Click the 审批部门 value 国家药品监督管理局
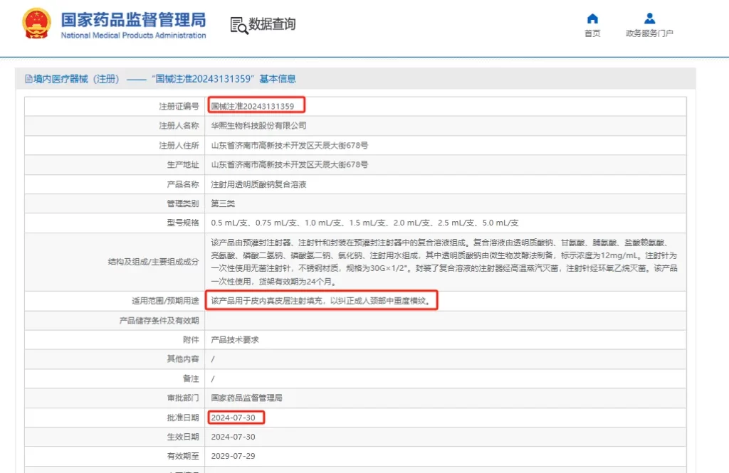Image resolution: width=729 pixels, height=473 pixels. pyautogui.click(x=246, y=398)
